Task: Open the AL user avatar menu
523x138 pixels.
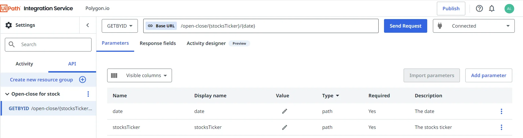Action: (x=509, y=9)
